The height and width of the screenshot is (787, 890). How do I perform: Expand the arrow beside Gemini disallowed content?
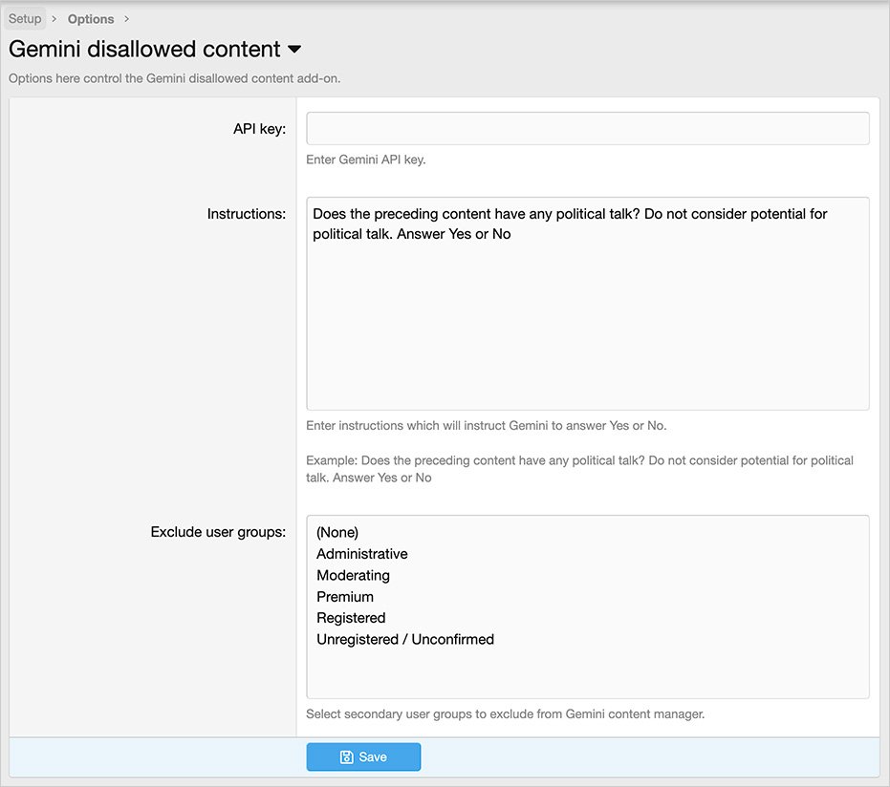pos(294,50)
